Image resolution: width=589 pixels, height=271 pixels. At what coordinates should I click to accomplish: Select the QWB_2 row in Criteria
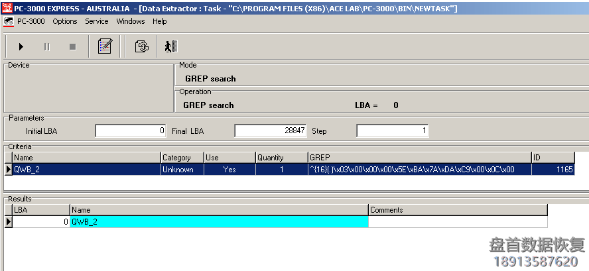pyautogui.click(x=86, y=170)
